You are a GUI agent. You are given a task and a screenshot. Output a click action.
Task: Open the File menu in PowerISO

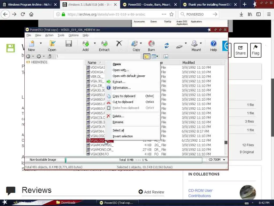pyautogui.click(x=29, y=35)
